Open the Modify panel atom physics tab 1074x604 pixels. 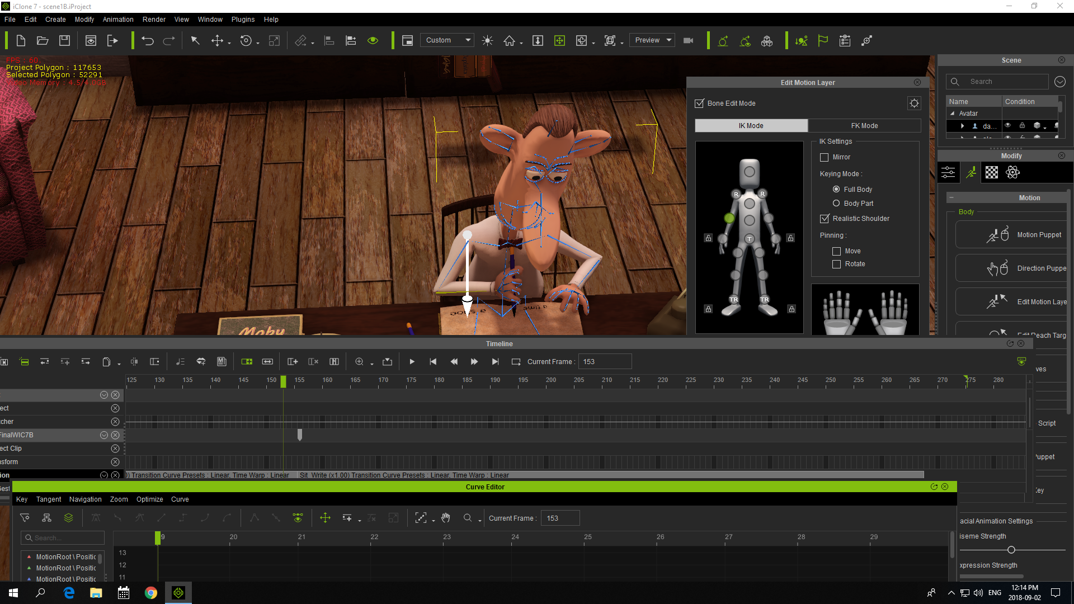[1012, 172]
